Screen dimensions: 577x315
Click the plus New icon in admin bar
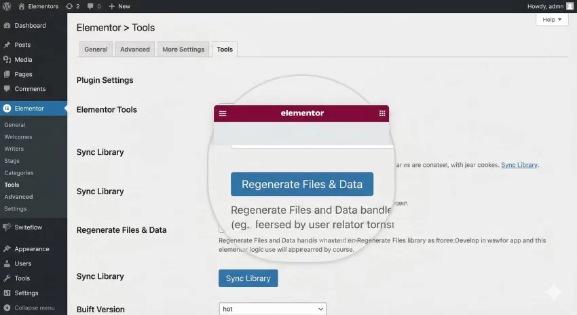tap(112, 6)
